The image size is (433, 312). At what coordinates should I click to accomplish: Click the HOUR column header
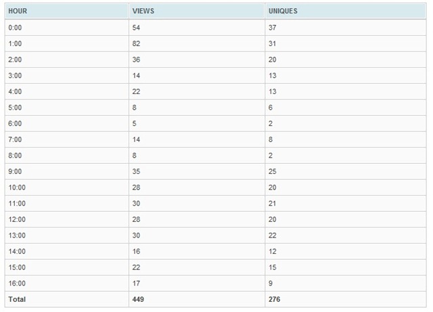(18, 11)
